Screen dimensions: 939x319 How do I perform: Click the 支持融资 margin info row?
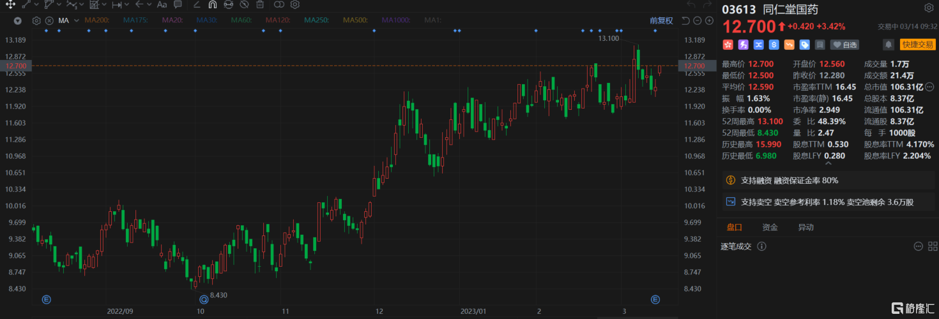(827, 181)
